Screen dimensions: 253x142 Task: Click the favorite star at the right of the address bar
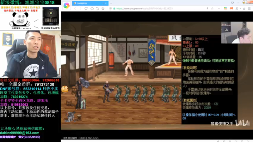point(212,9)
